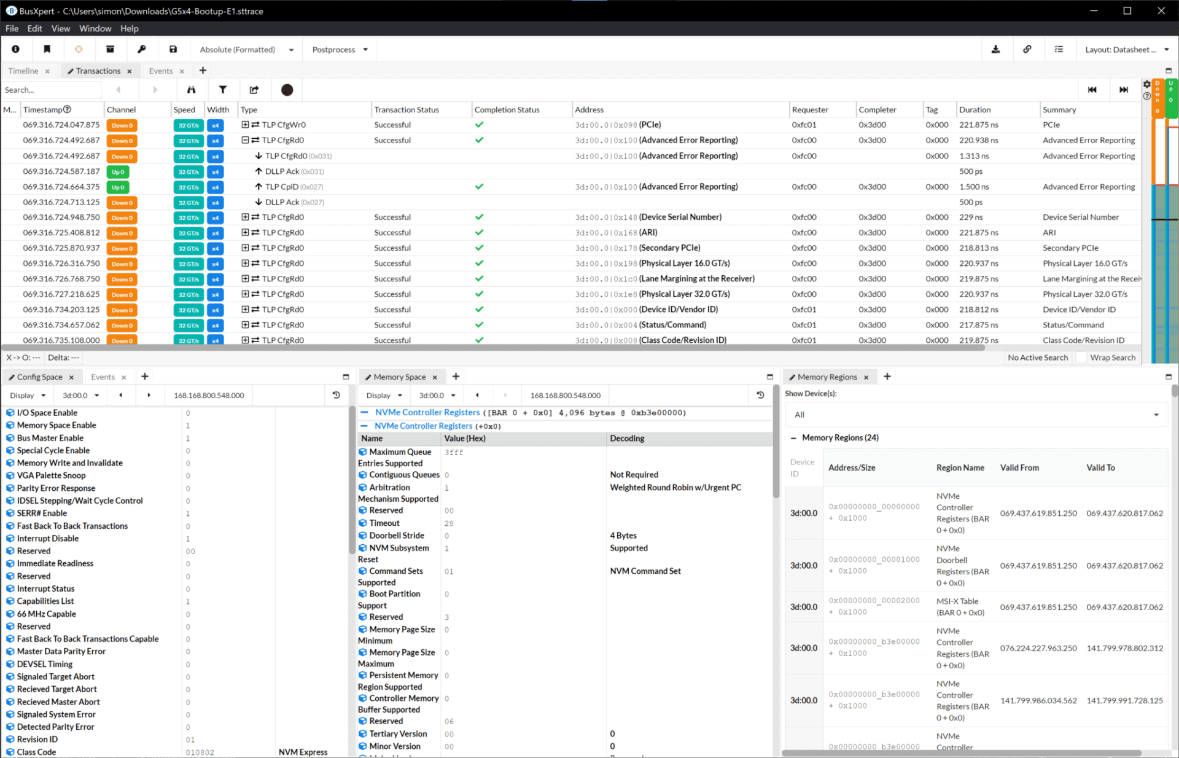Click the Config Space timestamp 168.168.800.548.000 field
The image size is (1179, 758).
tap(209, 395)
